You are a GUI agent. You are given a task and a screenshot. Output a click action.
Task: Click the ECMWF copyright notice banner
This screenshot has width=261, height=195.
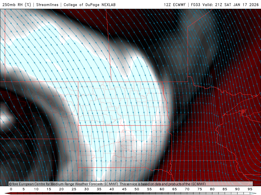pyautogui.click(x=131, y=184)
